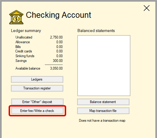Click the bank building icon
This screenshot has width=157, height=138.
tap(16, 17)
